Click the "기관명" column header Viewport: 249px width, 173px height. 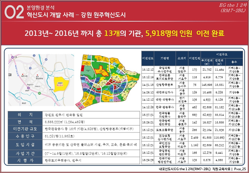click(x=165, y=58)
